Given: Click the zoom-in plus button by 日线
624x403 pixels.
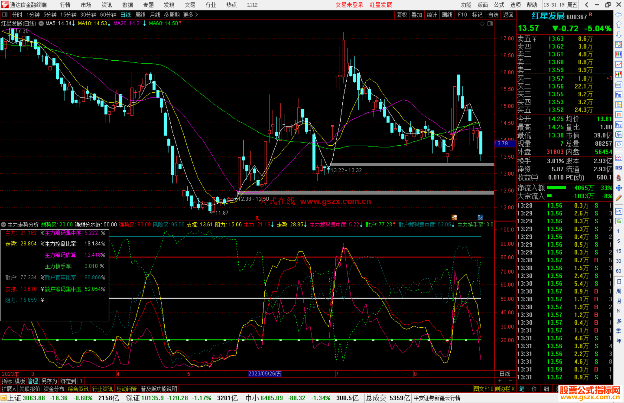Looking at the screenshot, I should 500,381.
